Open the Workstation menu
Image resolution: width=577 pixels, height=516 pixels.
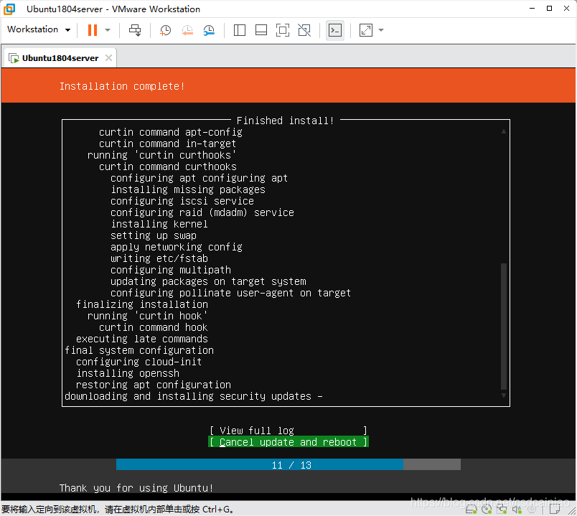pos(39,29)
